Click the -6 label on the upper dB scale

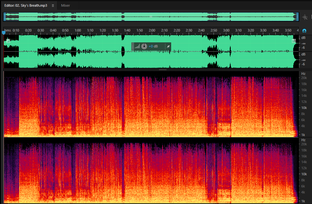click(x=303, y=48)
